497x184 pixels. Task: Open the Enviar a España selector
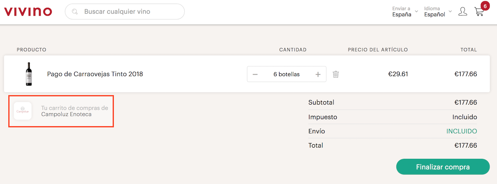[405, 12]
